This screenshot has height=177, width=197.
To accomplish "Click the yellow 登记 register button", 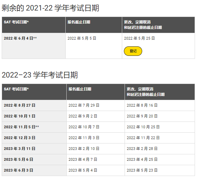I will pyautogui.click(x=133, y=51).
